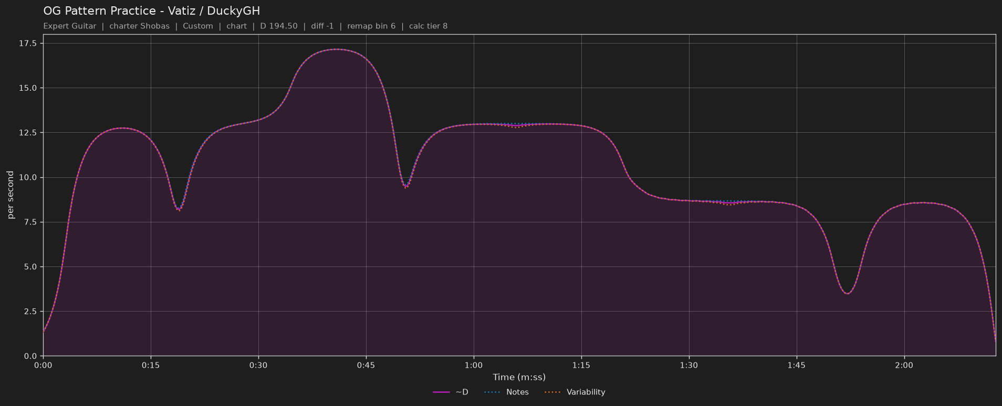Click the 0:15 x-axis tick label
This screenshot has height=406, width=1002.
[x=151, y=365]
